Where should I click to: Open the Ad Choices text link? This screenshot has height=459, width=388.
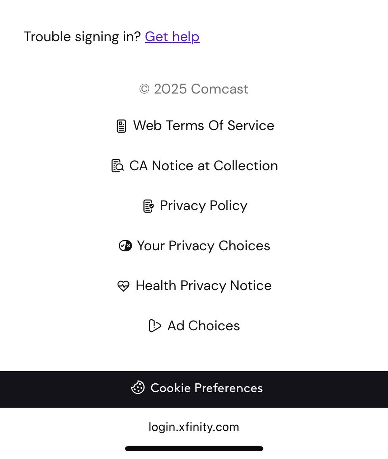tap(203, 326)
